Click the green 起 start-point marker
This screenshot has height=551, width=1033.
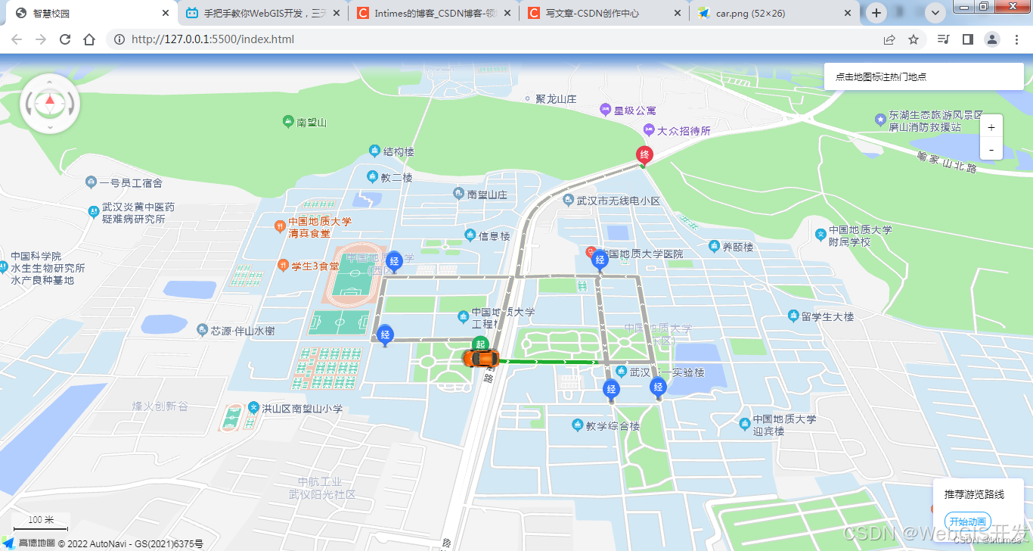(x=479, y=344)
